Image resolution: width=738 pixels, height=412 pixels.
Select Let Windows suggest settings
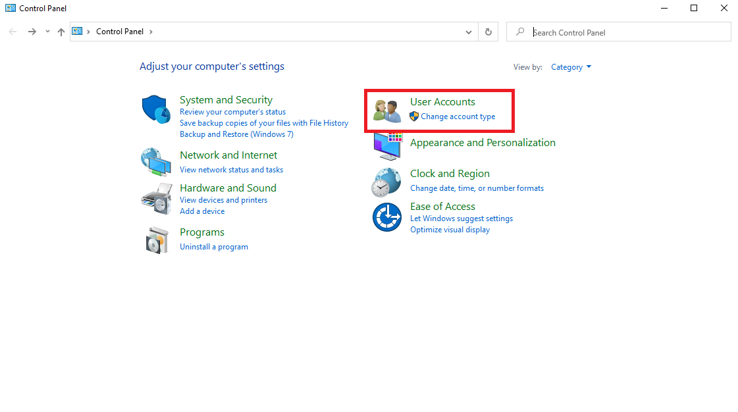click(x=461, y=219)
